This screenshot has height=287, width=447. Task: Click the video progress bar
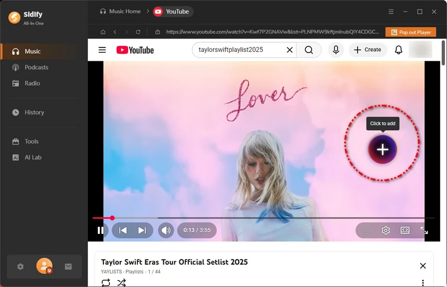pyautogui.click(x=263, y=218)
